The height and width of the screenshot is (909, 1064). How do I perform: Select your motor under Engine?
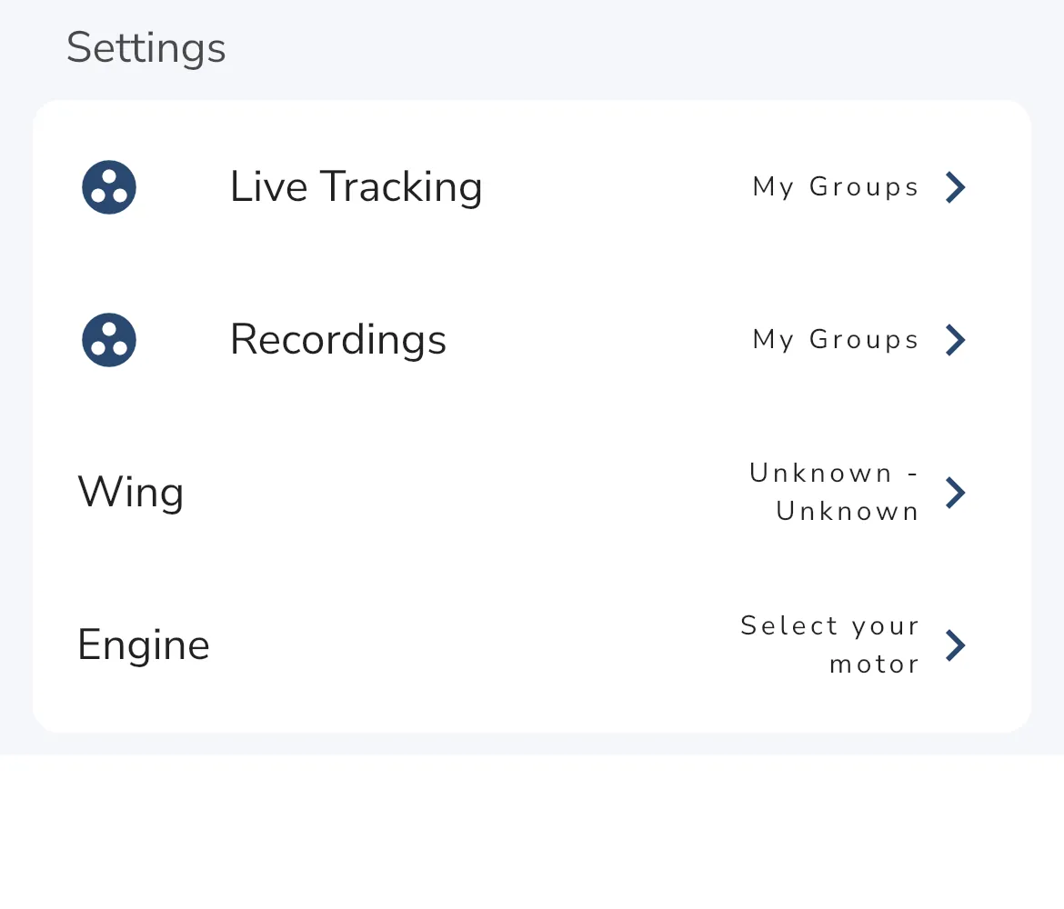pyautogui.click(x=829, y=644)
